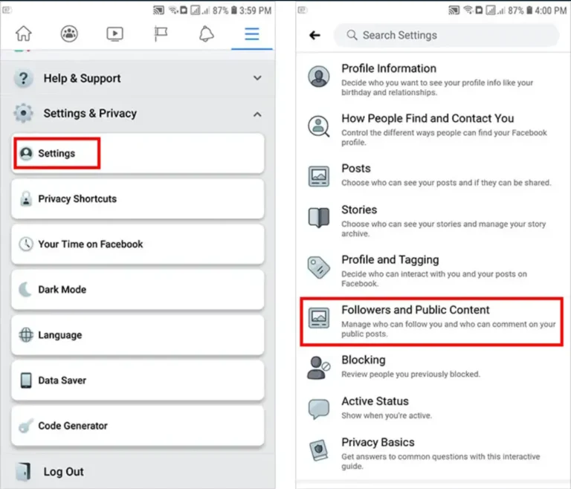Viewport: 571px width, 489px height.
Task: Tap Wi-Fi icon in right status bar
Action: point(468,10)
